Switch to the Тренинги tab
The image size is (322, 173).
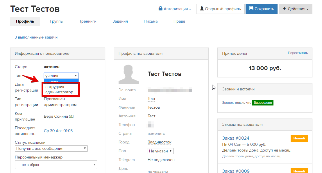pyautogui.click(x=88, y=21)
